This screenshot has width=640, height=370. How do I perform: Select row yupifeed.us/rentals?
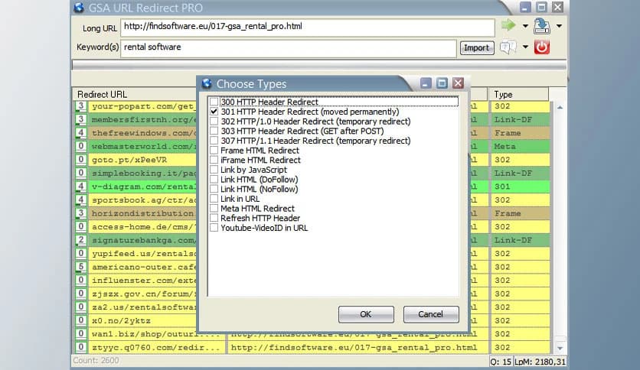[x=142, y=254]
